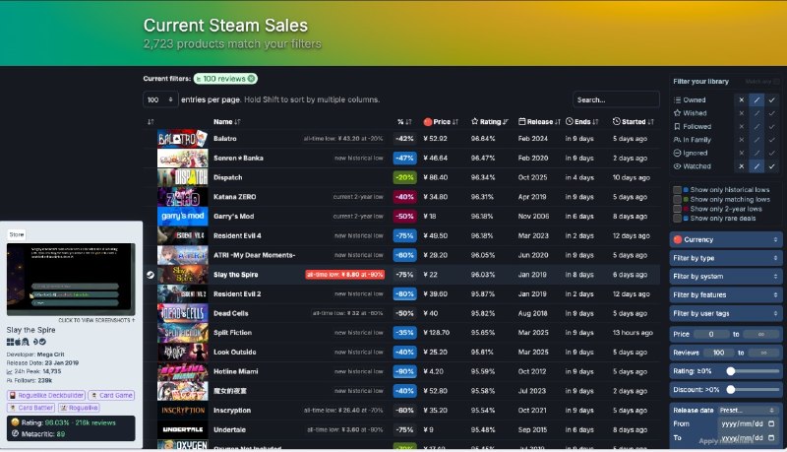Expand the Filter by type dropdown
This screenshot has height=452, width=787.
[725, 258]
